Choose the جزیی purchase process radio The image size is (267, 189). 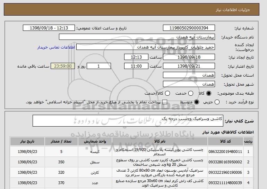click(x=217, y=102)
